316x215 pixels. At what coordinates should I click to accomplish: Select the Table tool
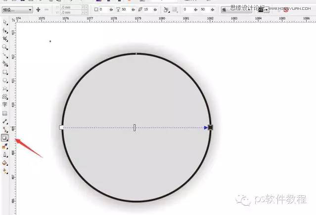coord(5,113)
